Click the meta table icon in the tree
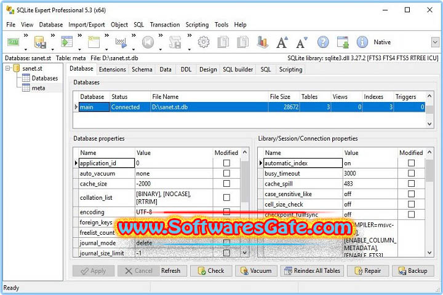The image size is (443, 295). click(x=26, y=88)
